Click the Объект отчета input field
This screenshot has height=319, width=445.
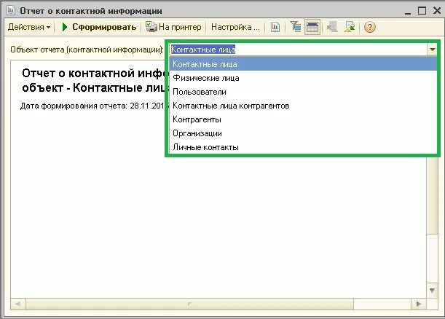coord(299,50)
